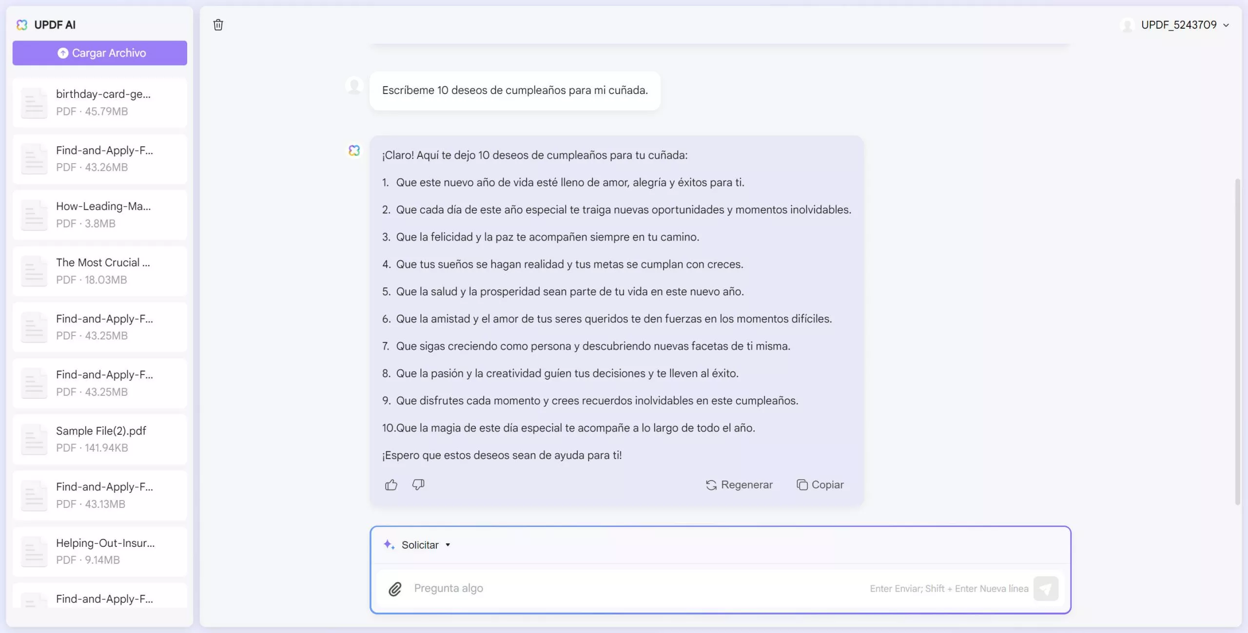Expand the UPDF_5243709 account dropdown

click(x=1226, y=25)
